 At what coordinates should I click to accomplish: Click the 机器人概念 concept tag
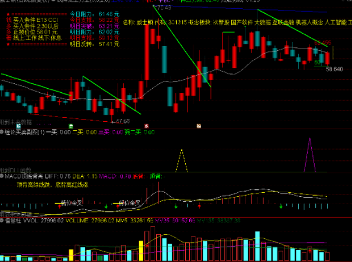click(x=309, y=22)
